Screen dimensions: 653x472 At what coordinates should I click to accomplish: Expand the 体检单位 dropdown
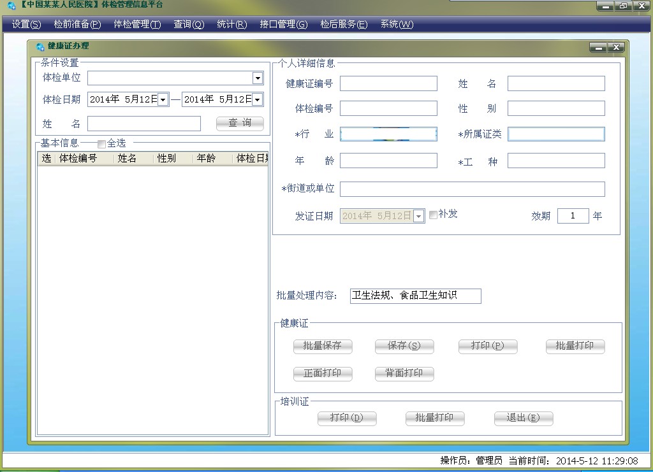258,78
